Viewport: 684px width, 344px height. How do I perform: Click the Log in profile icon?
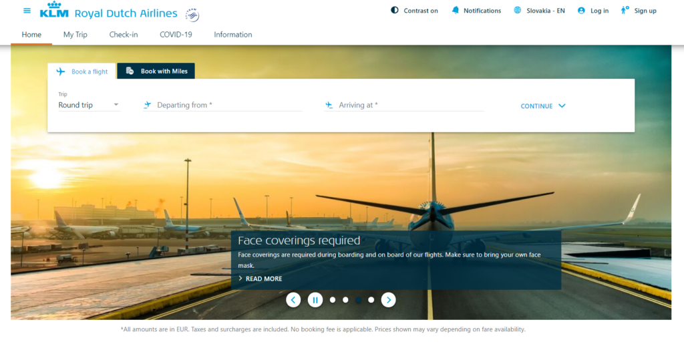[581, 11]
